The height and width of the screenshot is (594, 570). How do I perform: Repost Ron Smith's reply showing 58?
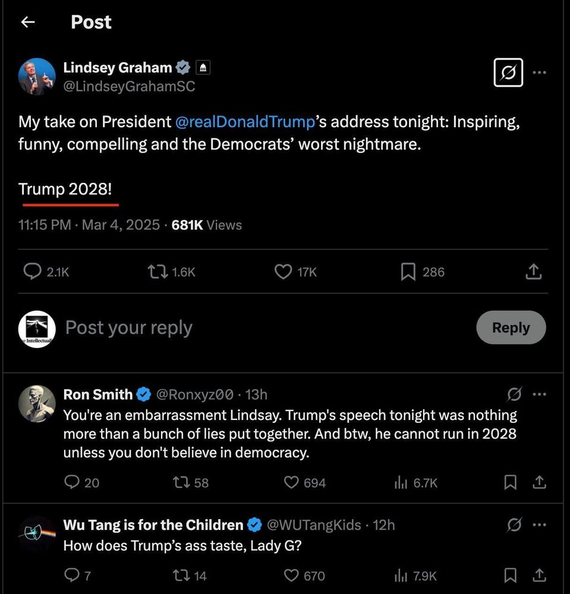(191, 482)
